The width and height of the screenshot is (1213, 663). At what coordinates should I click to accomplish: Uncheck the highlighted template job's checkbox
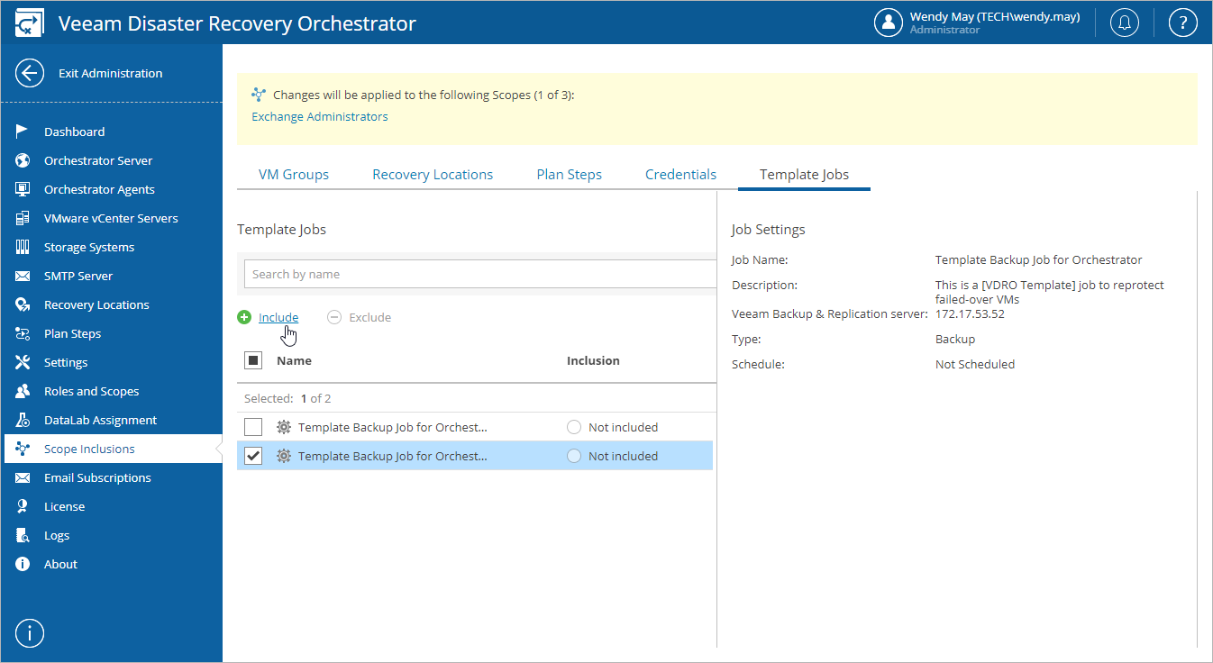253,456
